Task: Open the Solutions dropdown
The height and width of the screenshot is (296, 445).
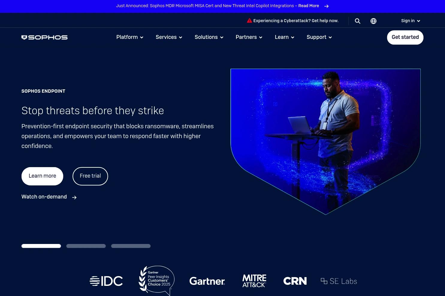Action: [x=209, y=37]
